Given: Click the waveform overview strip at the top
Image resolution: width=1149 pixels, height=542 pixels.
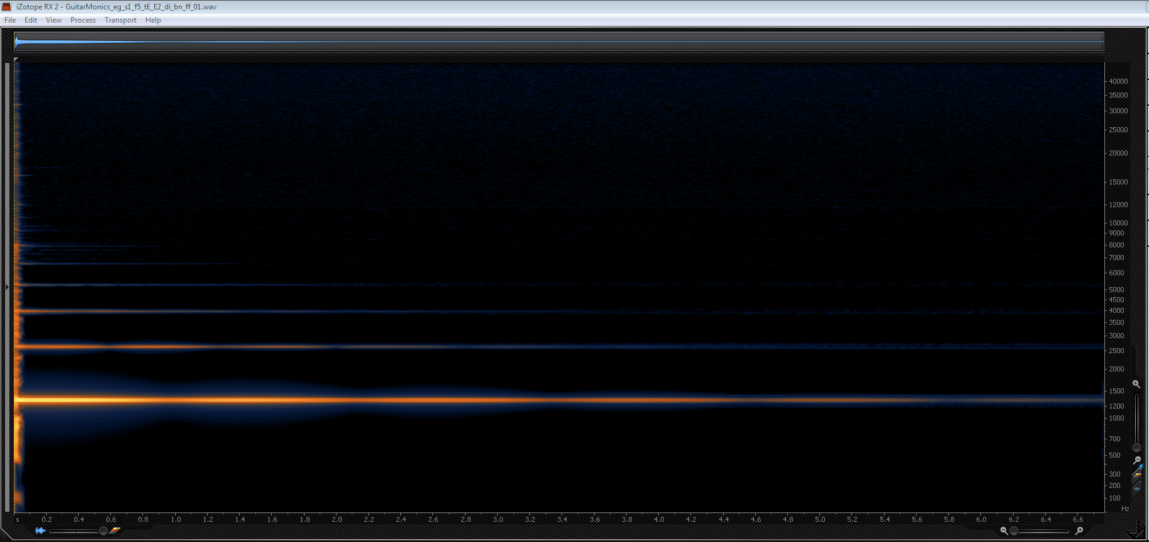Looking at the screenshot, I should tap(559, 42).
